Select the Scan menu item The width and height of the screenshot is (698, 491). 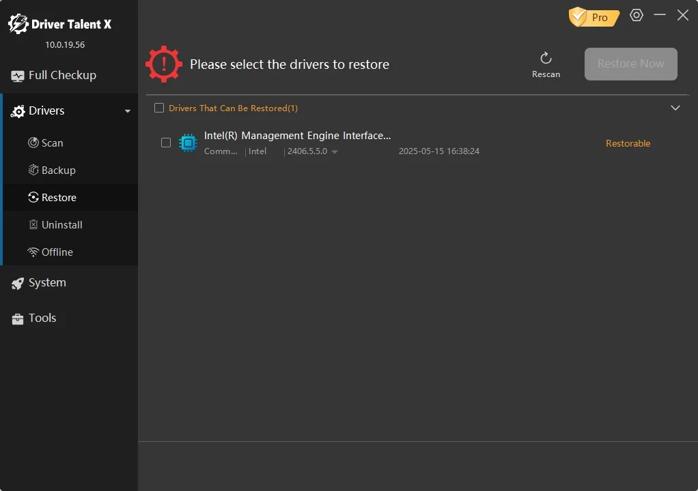coord(70,143)
